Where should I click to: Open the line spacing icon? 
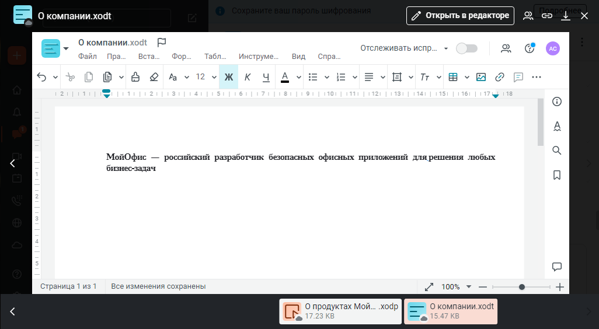point(397,77)
